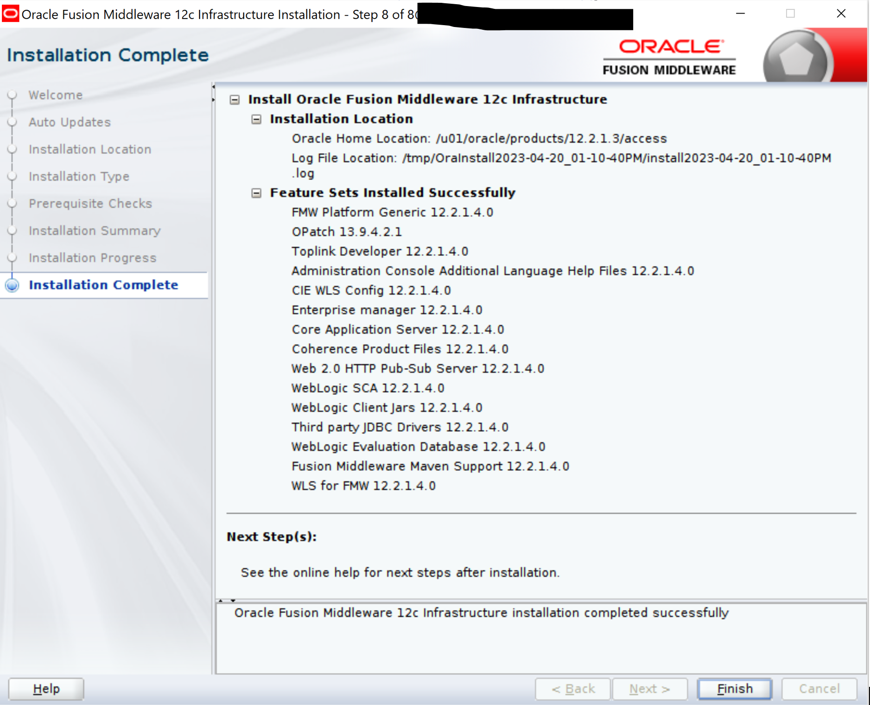The width and height of the screenshot is (870, 705).
Task: Click the small arrow on the panel divider
Action: click(x=213, y=93)
